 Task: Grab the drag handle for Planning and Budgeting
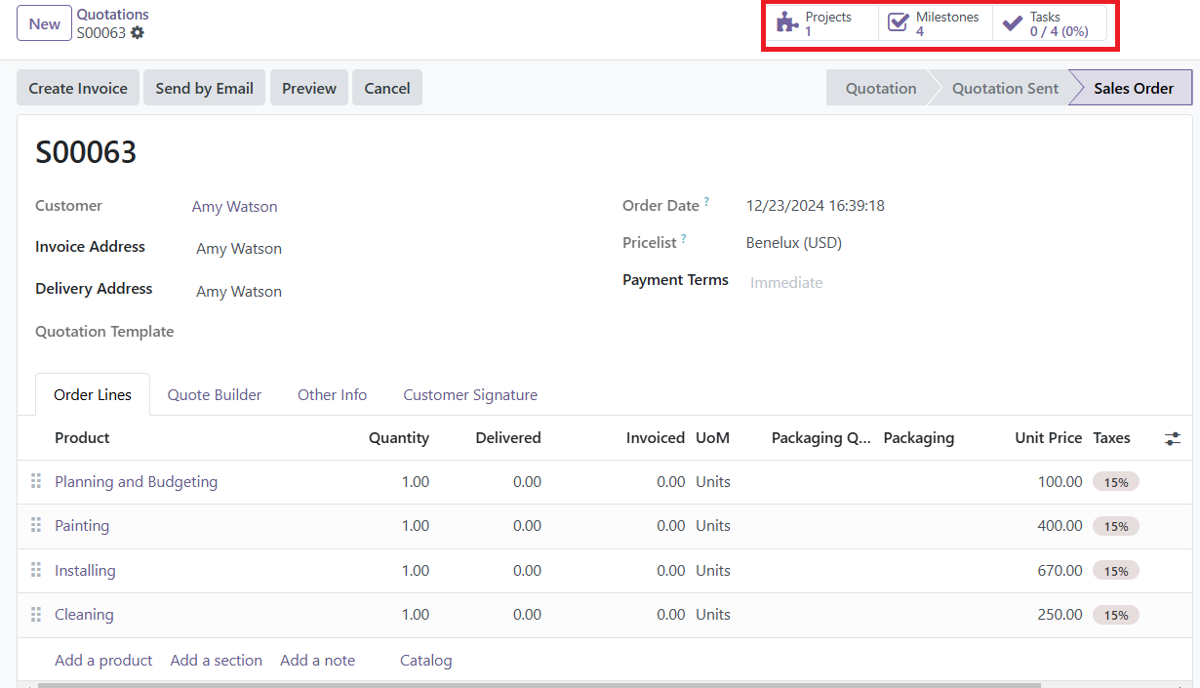pyautogui.click(x=36, y=481)
